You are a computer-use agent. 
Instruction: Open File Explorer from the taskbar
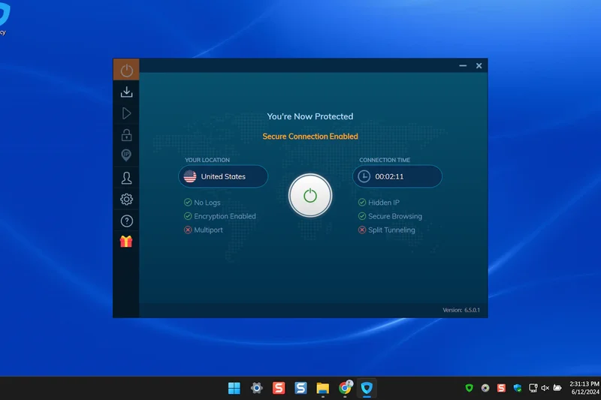pyautogui.click(x=323, y=388)
